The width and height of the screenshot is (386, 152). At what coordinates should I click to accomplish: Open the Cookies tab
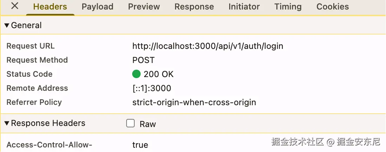[x=333, y=7]
